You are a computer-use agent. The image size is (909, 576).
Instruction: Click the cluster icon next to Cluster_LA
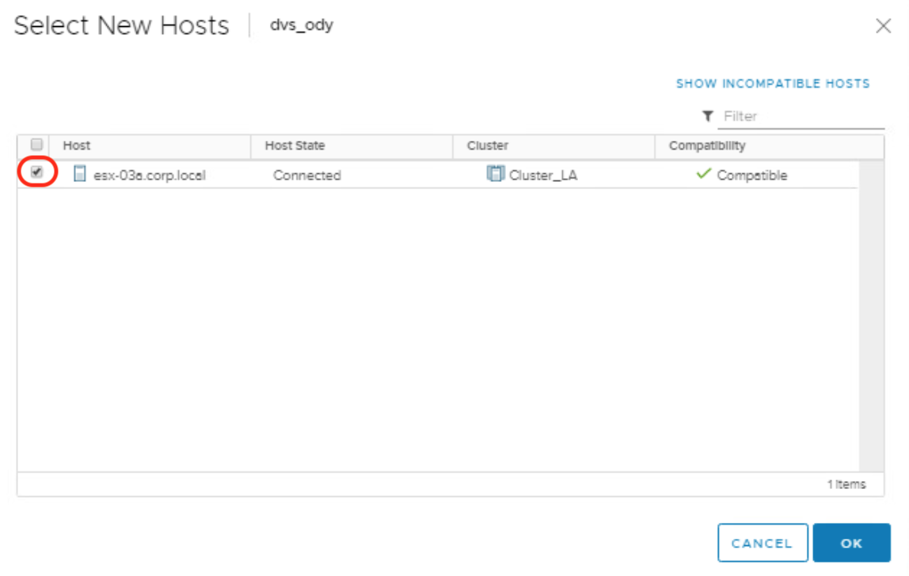[495, 173]
